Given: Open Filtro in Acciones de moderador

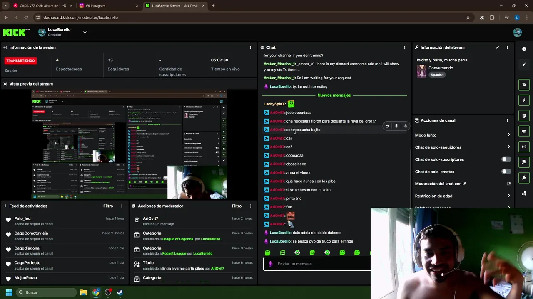Looking at the screenshot, I should point(237,206).
